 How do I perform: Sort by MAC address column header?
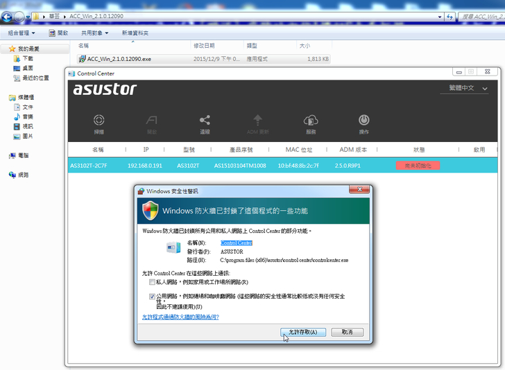[298, 150]
